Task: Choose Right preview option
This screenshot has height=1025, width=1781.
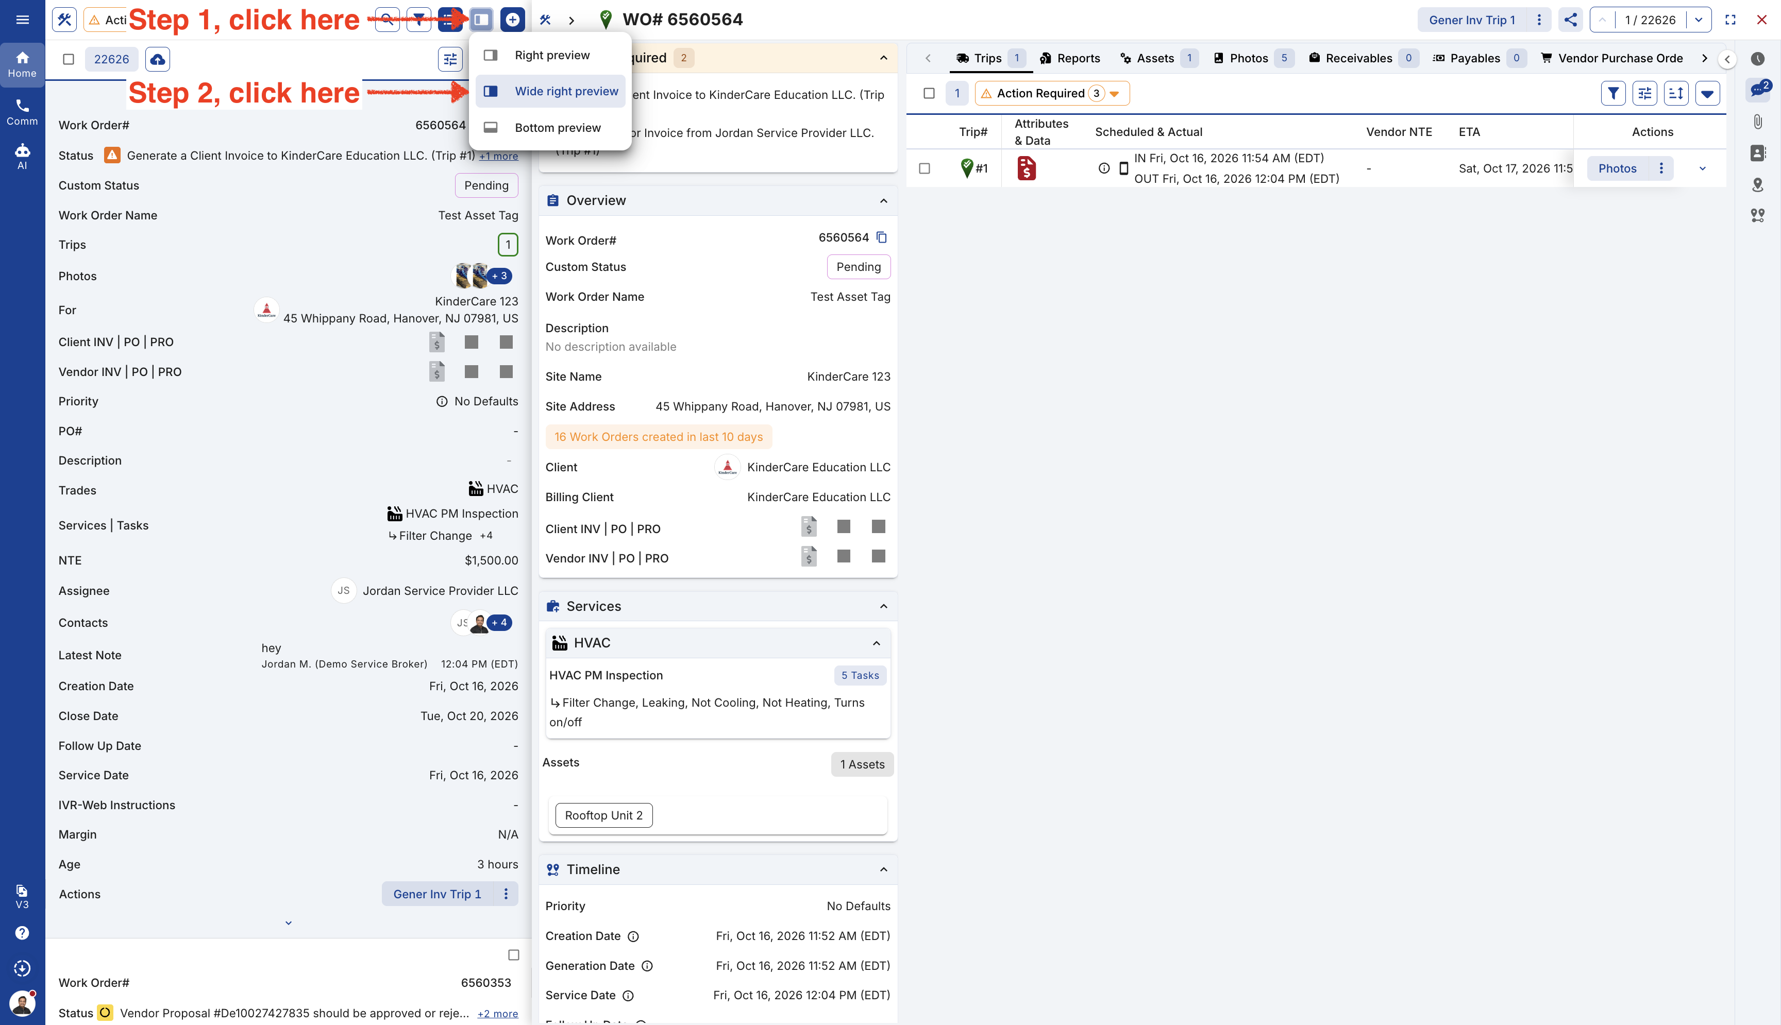Action: [550, 55]
